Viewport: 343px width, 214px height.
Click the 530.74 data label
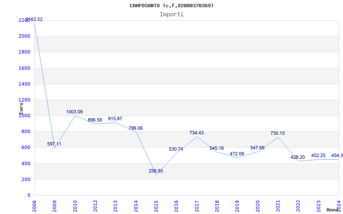pos(176,149)
